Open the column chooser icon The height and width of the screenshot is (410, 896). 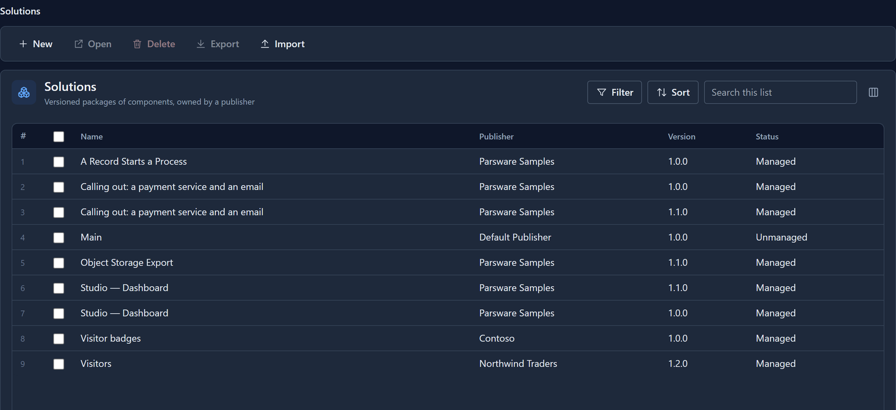(873, 92)
